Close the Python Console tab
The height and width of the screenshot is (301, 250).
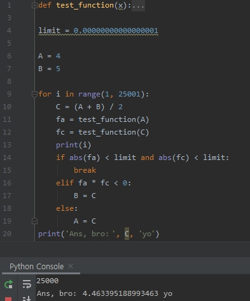(71, 266)
